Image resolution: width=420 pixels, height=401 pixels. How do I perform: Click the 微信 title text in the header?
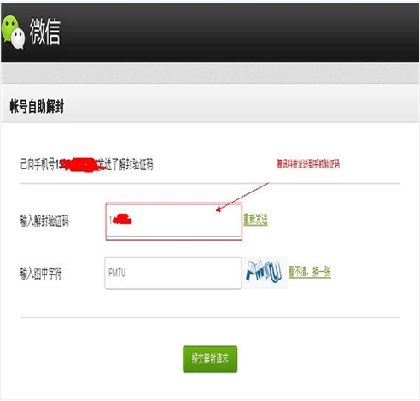45,32
